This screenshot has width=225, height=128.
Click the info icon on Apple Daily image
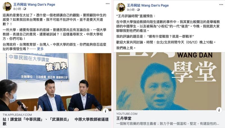(105, 111)
